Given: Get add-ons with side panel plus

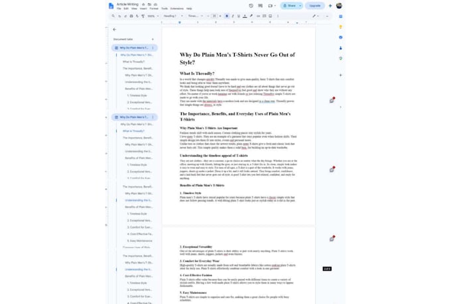Looking at the screenshot, I should (340, 76).
